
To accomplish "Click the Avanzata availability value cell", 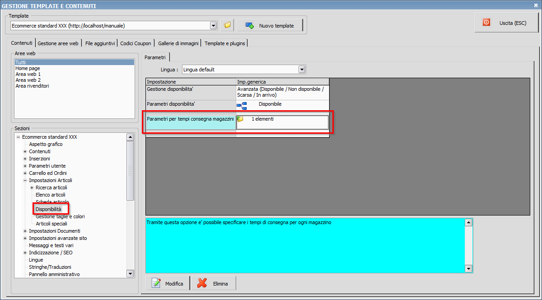I will click(x=282, y=93).
